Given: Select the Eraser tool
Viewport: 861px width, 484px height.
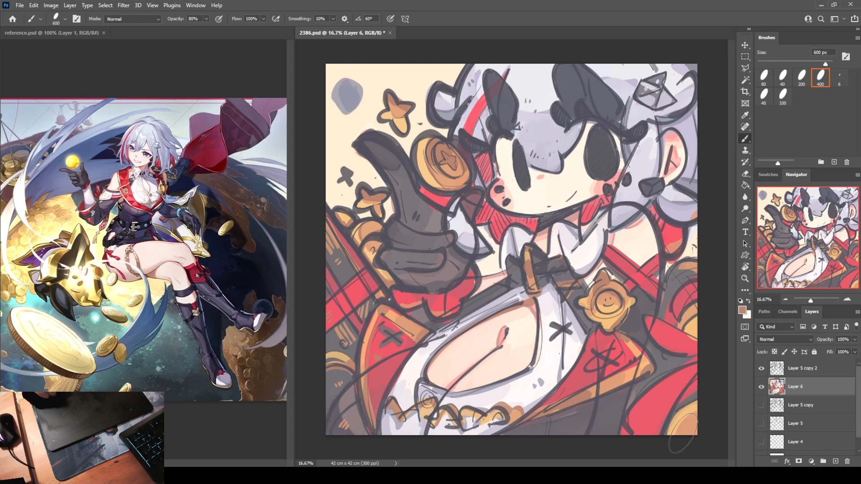Looking at the screenshot, I should 745,173.
